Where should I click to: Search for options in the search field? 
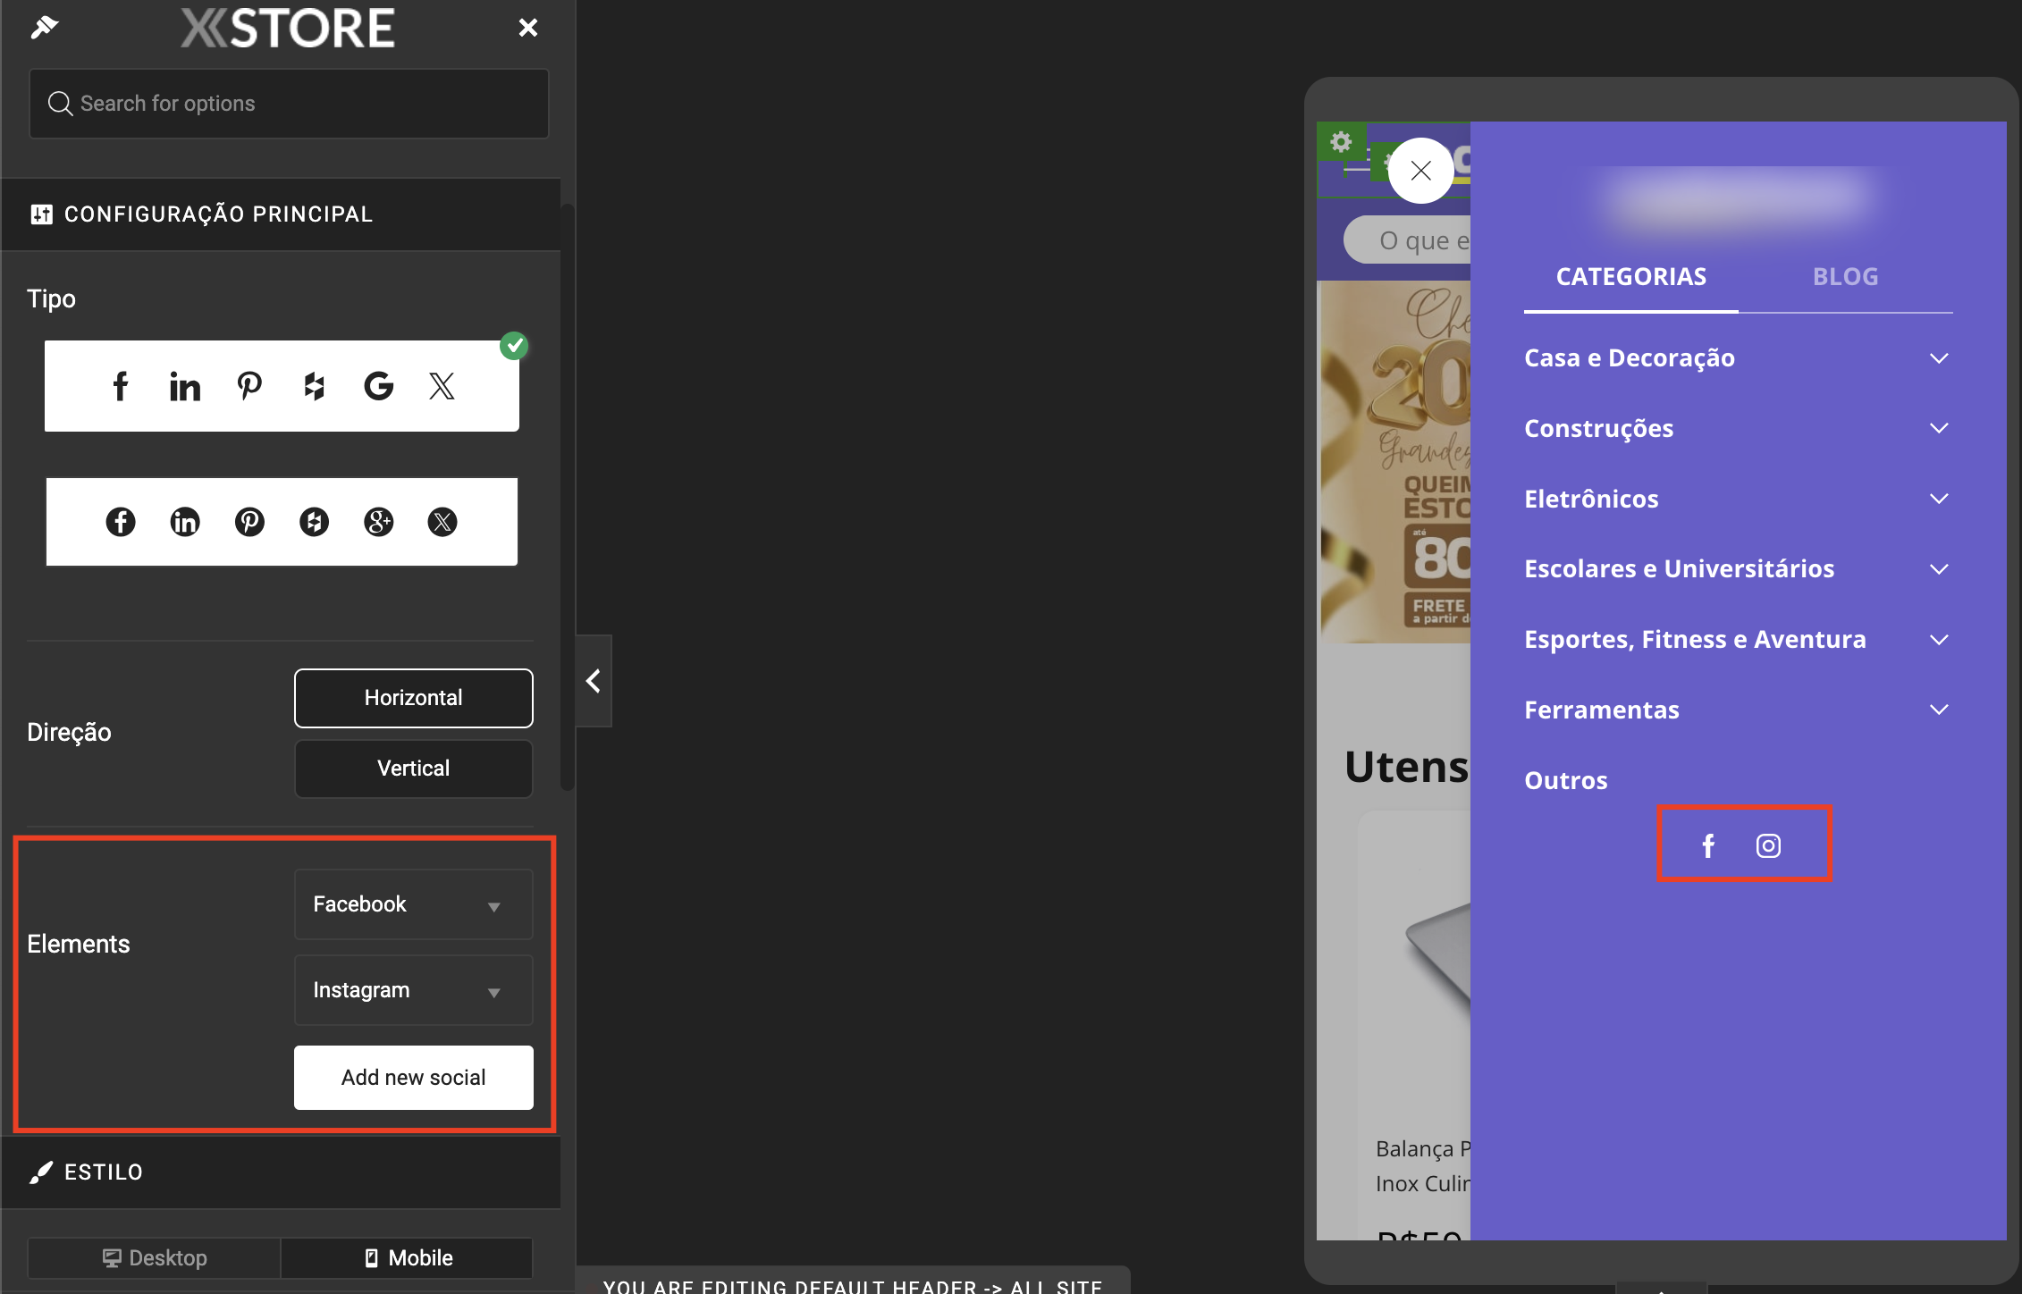point(287,102)
